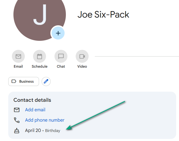Image resolution: width=179 pixels, height=141 pixels.
Task: Select the Business label chip
Action: click(24, 81)
